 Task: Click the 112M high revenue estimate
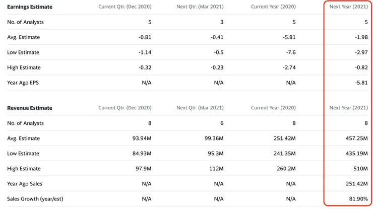(x=216, y=168)
